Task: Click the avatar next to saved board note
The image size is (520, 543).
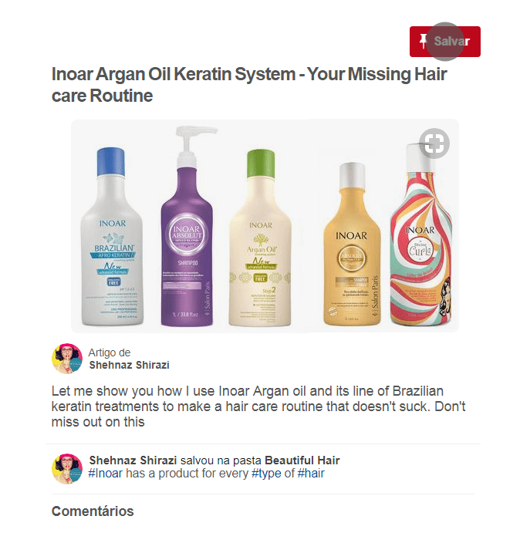Action: (x=67, y=468)
